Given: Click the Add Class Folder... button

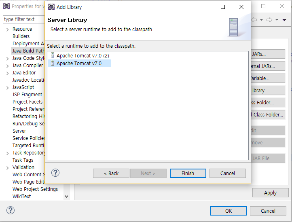Looking at the screenshot, I should [268, 102].
